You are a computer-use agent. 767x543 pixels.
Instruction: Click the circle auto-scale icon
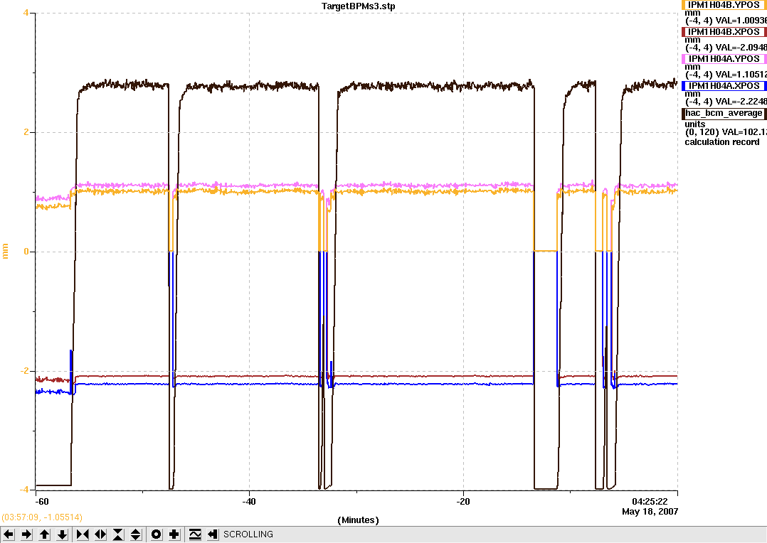coord(156,534)
